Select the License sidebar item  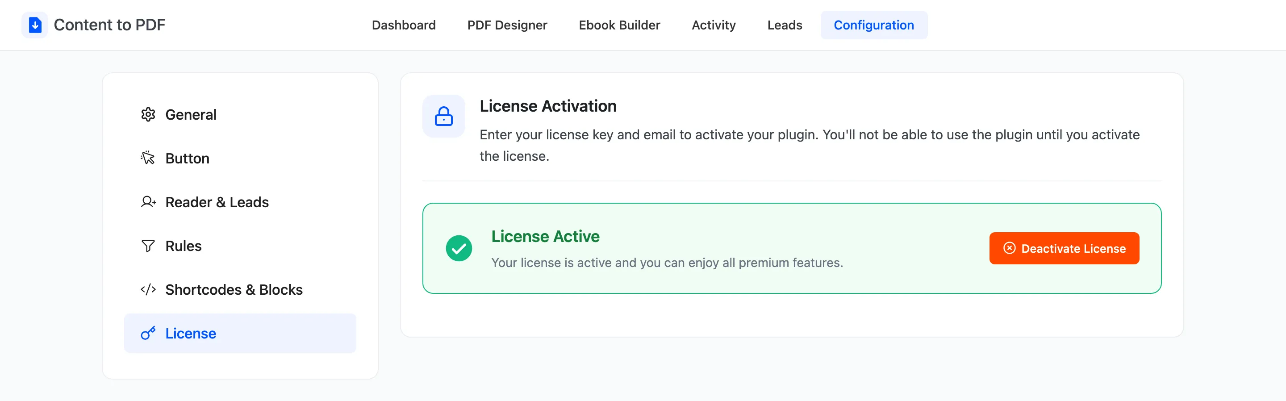coord(240,333)
